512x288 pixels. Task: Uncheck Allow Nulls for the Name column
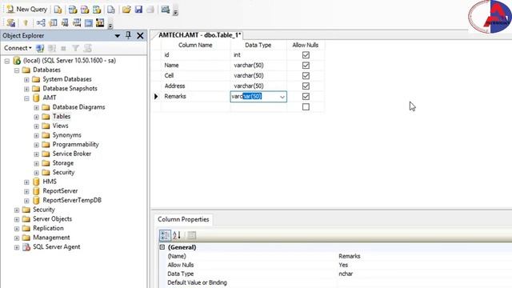click(x=306, y=66)
